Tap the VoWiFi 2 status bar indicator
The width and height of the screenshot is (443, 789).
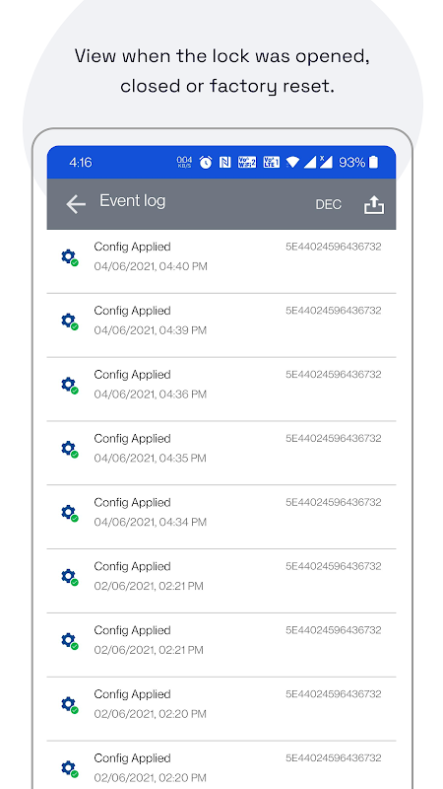click(x=247, y=162)
